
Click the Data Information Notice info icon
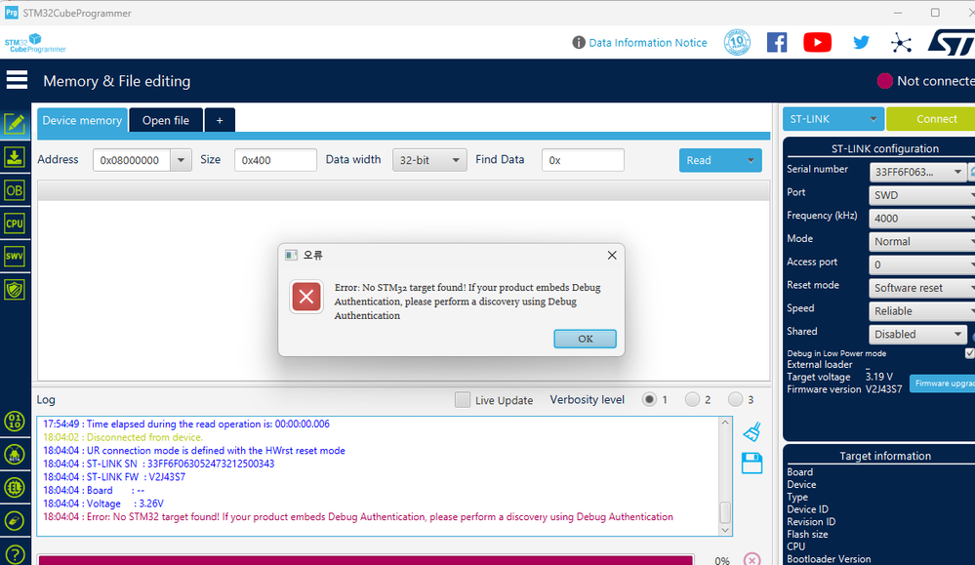click(579, 42)
